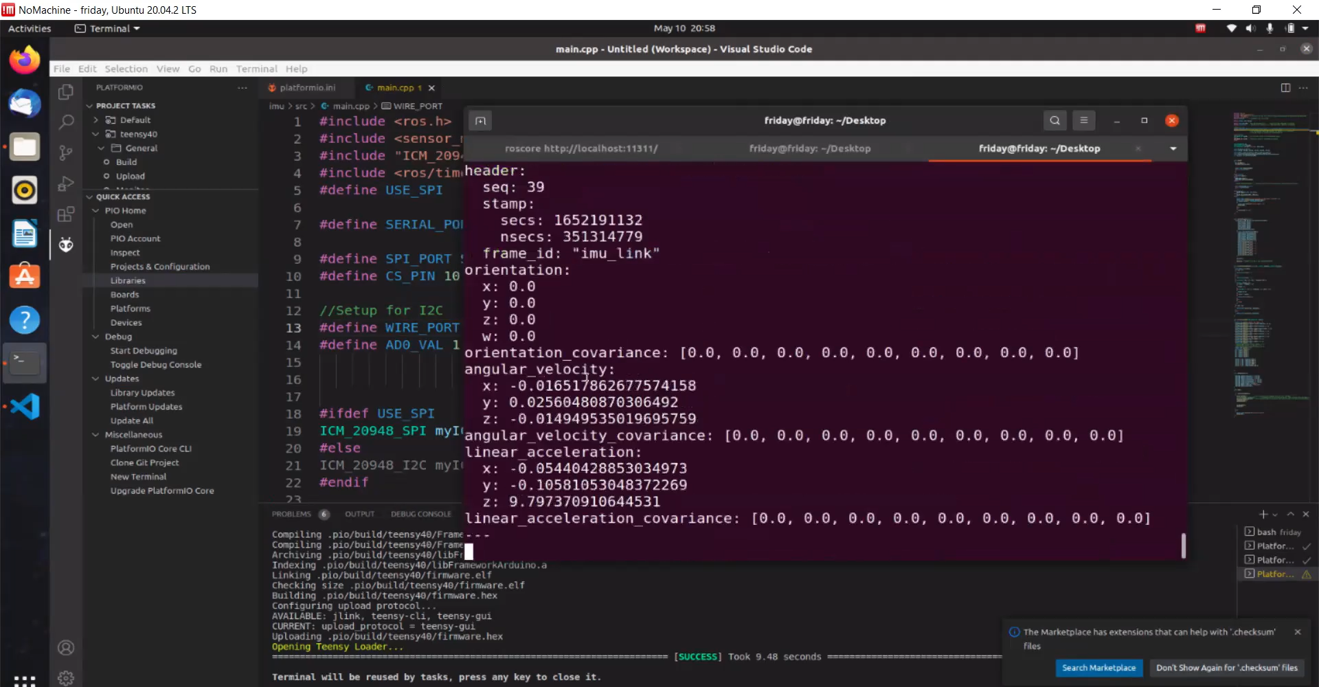Open Source Control view in activity bar
Viewport: 1319px width, 687px height.
pyautogui.click(x=66, y=153)
